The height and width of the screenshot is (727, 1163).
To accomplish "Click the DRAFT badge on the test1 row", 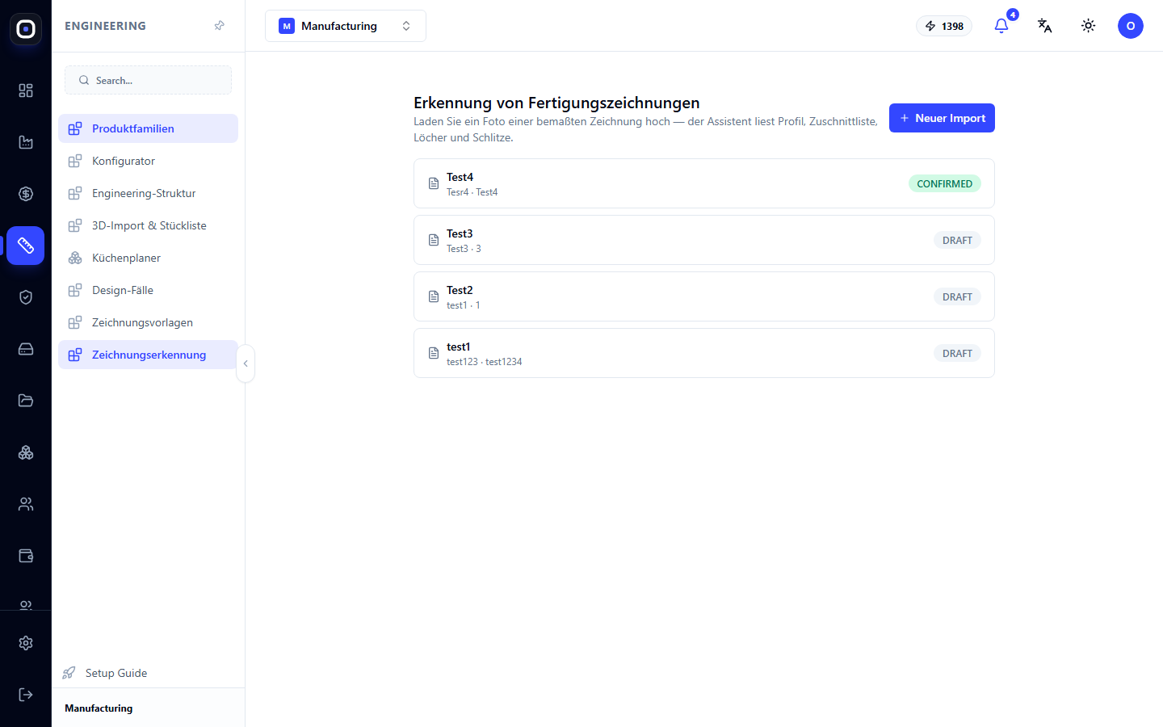I will (x=957, y=353).
